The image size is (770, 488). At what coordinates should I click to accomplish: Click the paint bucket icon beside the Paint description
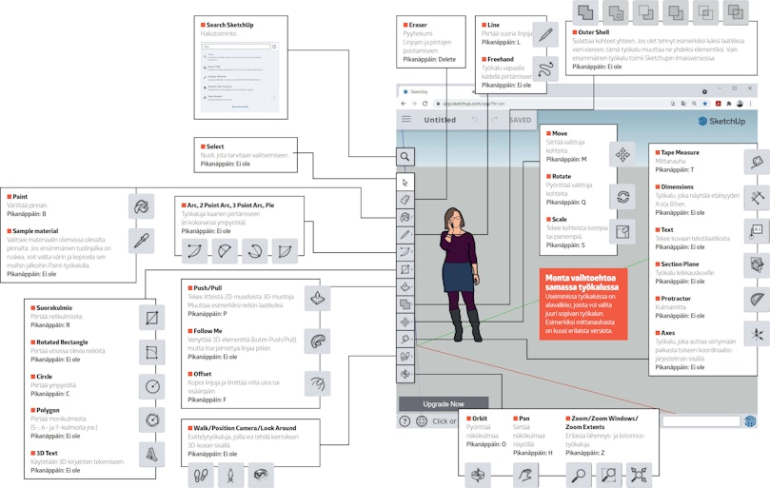click(x=142, y=206)
